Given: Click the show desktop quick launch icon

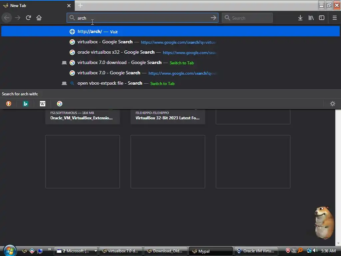Looking at the screenshot, I should (x=40, y=251).
